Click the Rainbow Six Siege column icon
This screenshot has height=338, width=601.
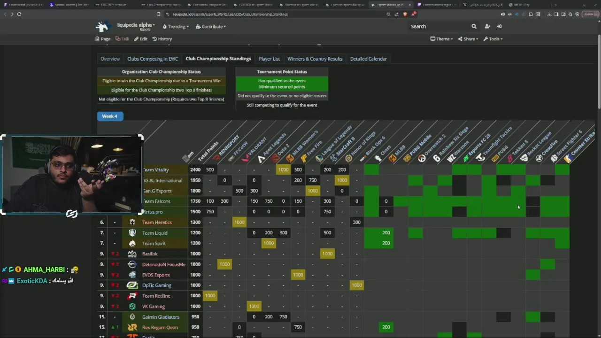point(437,159)
